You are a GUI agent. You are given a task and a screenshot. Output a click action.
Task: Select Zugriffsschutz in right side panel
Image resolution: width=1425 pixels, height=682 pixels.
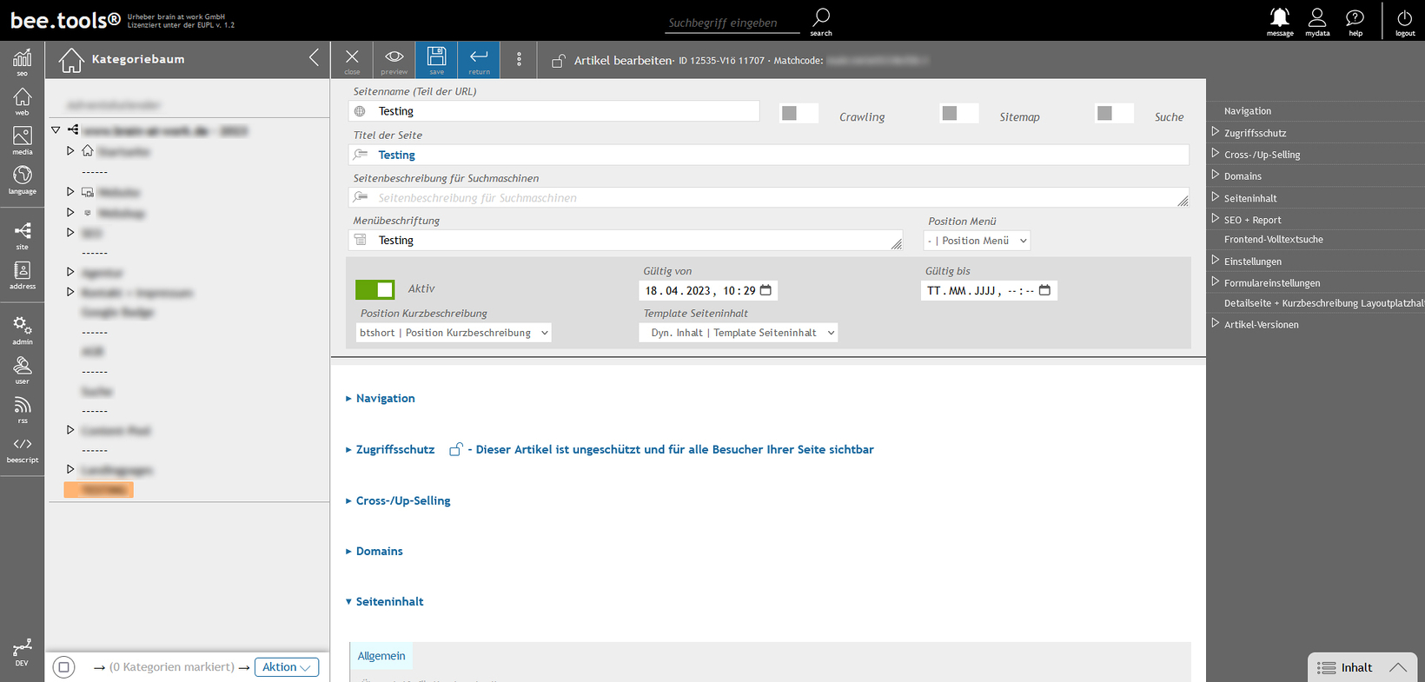click(1255, 133)
